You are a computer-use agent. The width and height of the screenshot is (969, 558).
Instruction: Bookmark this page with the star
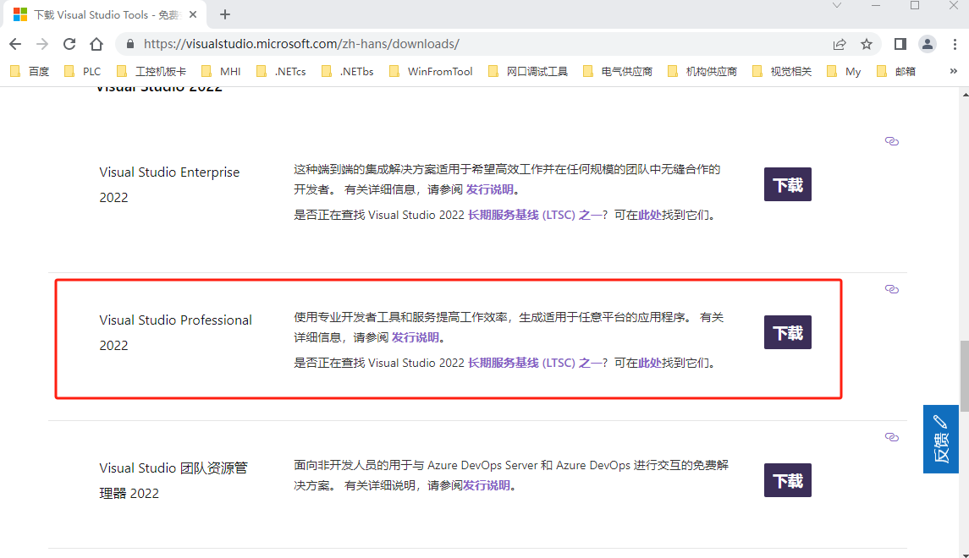[867, 44]
